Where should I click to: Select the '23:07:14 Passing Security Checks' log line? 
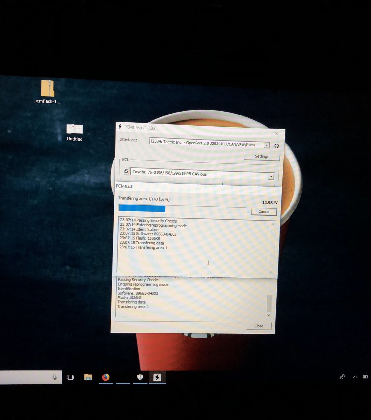[x=148, y=221]
